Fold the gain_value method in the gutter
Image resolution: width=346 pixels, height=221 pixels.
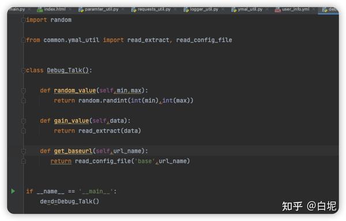point(23,121)
